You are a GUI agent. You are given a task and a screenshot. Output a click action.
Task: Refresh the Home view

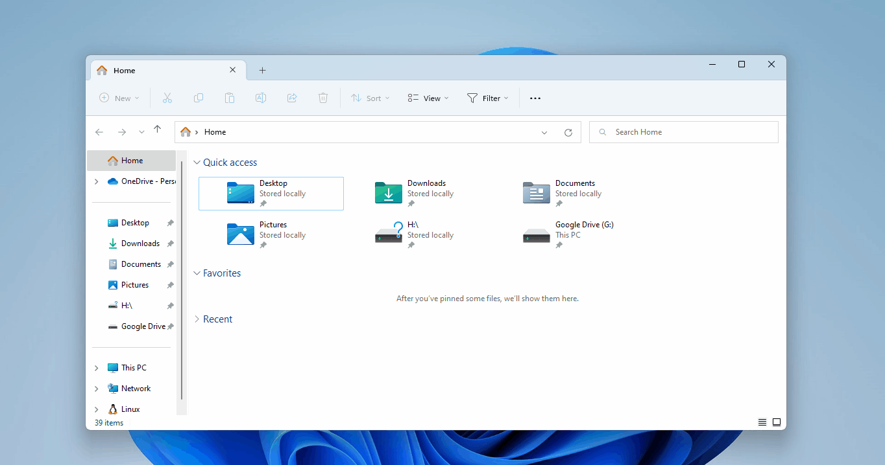[568, 132]
